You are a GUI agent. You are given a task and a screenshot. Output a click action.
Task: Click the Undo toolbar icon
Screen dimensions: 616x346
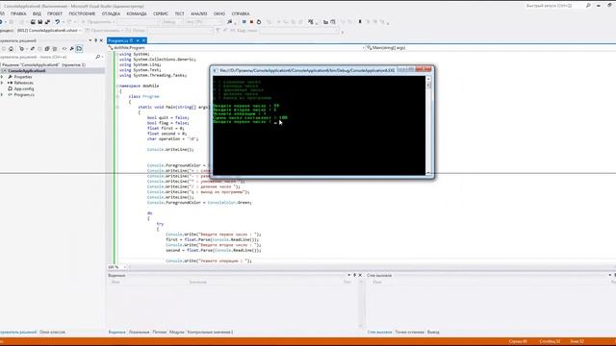pos(58,22)
